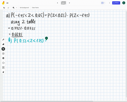Select the Pen tool
The height and width of the screenshot is (102, 127).
(x=3, y=40)
